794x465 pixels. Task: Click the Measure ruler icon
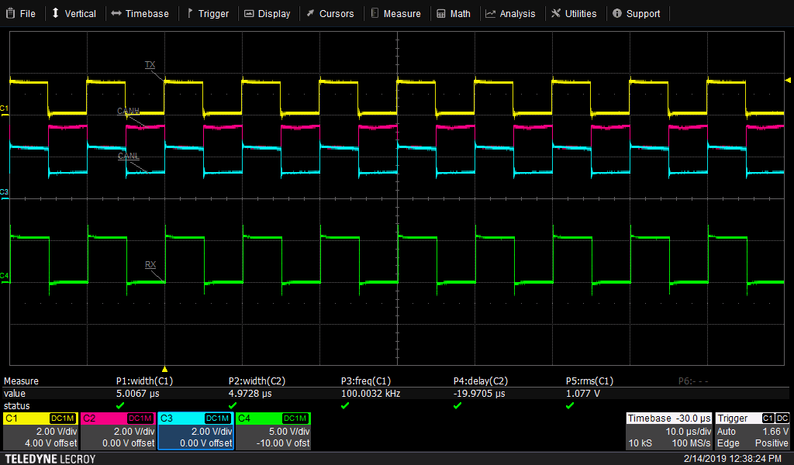pos(375,13)
